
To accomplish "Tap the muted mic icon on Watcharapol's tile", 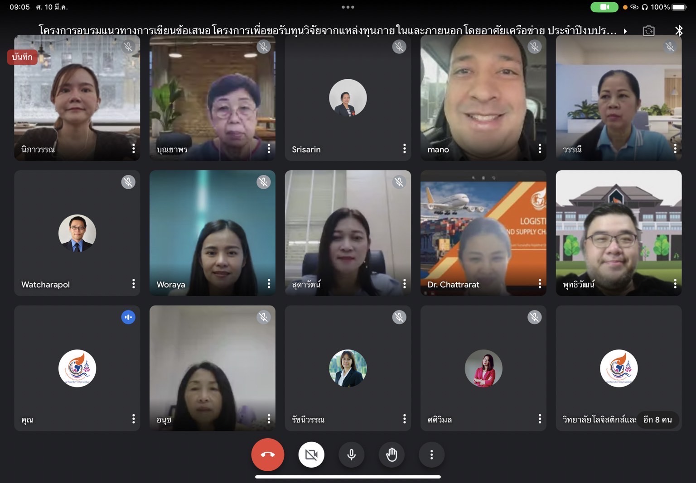I will pos(128,182).
